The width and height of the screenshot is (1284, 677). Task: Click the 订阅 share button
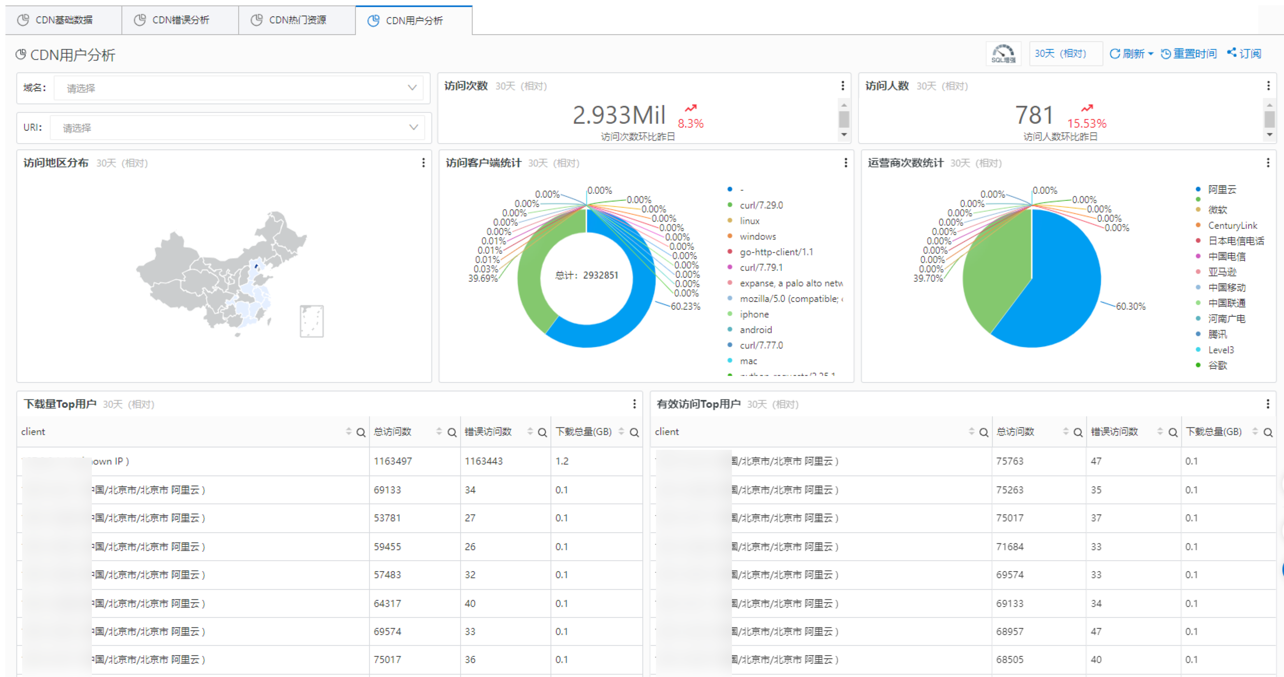click(1244, 53)
